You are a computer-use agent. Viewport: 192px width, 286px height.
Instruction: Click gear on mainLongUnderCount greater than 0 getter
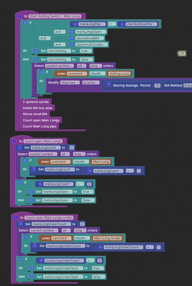pos(41,260)
